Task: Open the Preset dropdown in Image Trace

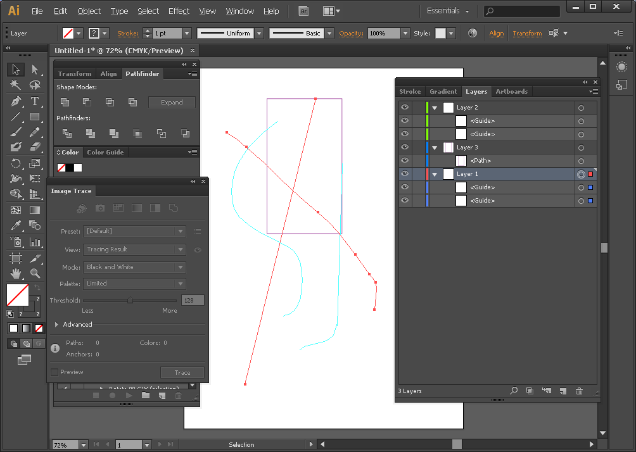Action: point(135,231)
